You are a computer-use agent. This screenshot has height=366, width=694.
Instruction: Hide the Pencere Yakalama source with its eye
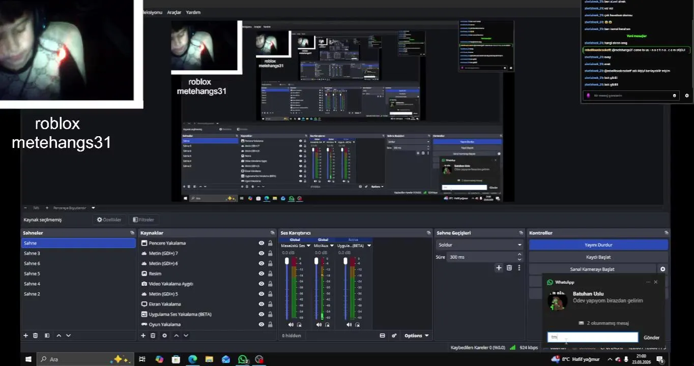261,243
